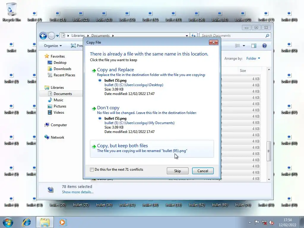This screenshot has height=228, width=304.
Task: Expand the address bar history dropdown
Action: point(187,36)
